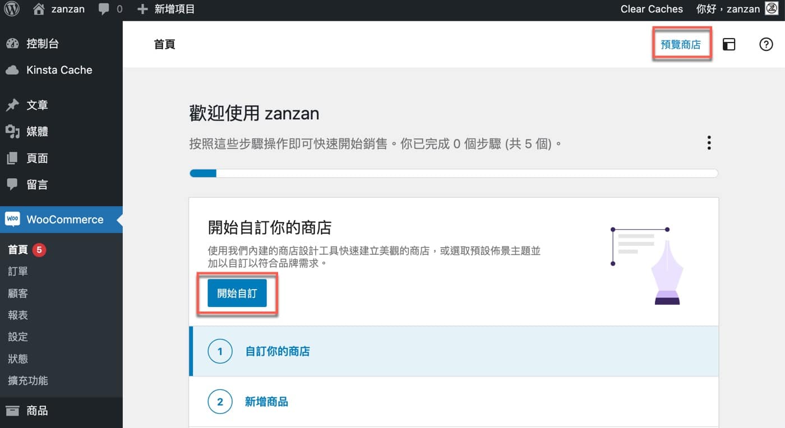This screenshot has width=785, height=428.
Task: Toggle the activity panel layout icon
Action: tap(729, 44)
